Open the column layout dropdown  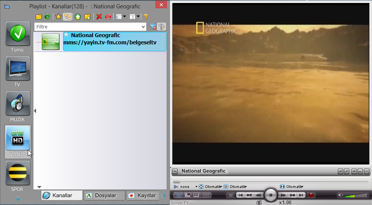(134, 17)
